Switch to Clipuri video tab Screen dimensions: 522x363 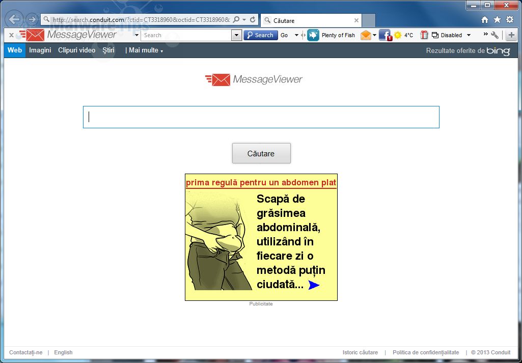coord(76,50)
